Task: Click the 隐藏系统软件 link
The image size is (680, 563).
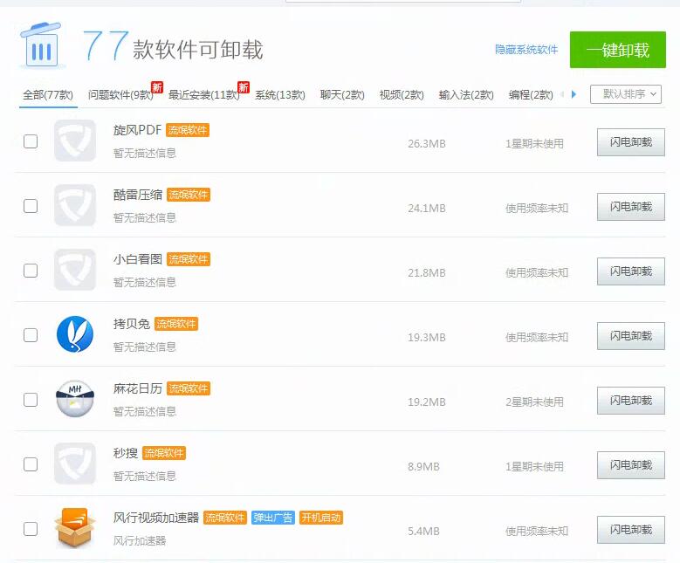Action: coord(526,50)
